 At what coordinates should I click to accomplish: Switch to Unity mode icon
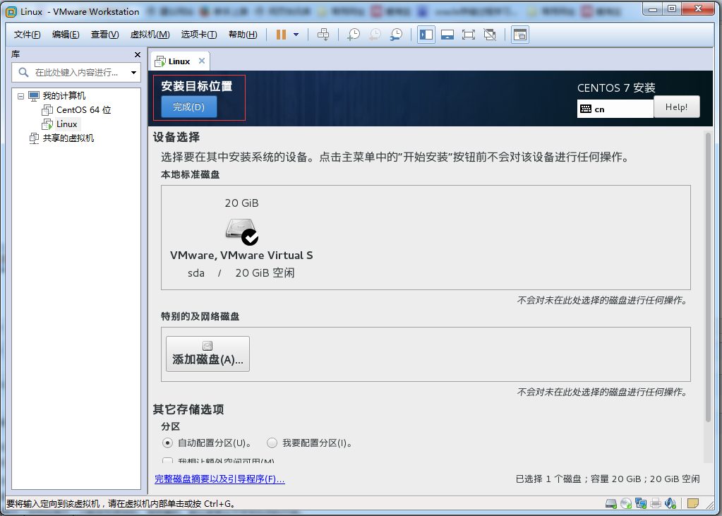point(490,35)
